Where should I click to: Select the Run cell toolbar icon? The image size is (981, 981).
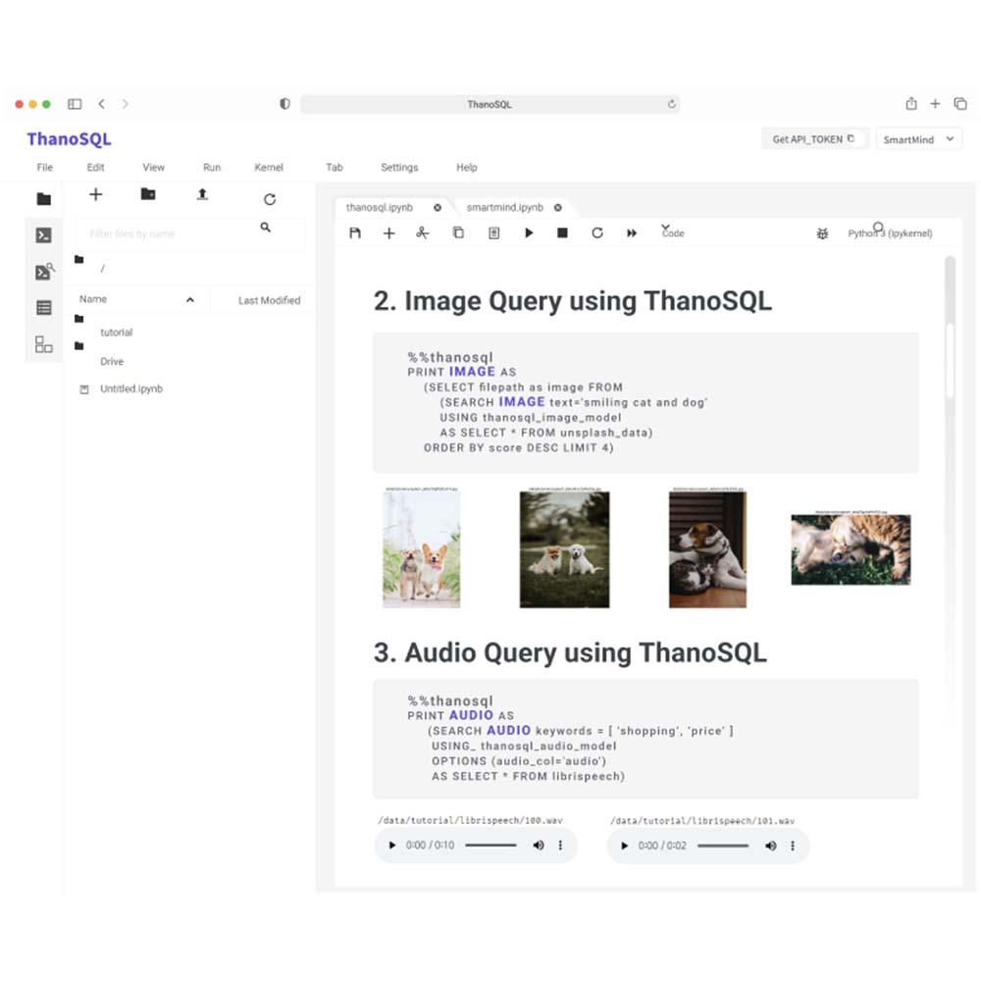click(x=530, y=232)
